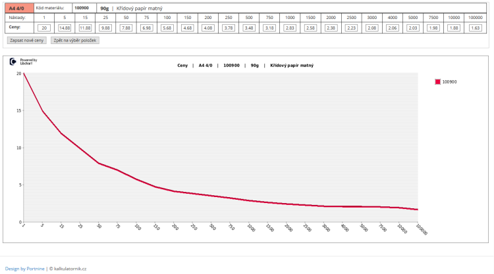Select the price field containing 2.06
This screenshot has width=494, height=274.
[x=393, y=28]
